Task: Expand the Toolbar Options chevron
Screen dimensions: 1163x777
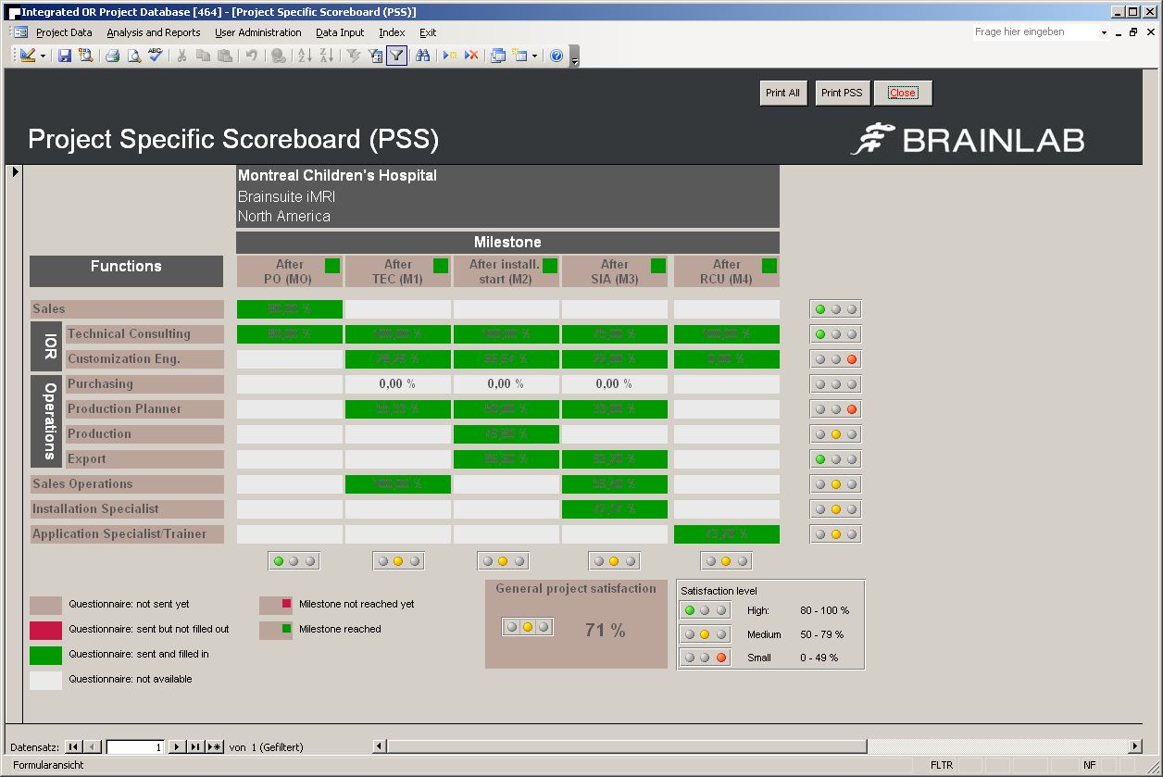Action: (574, 56)
